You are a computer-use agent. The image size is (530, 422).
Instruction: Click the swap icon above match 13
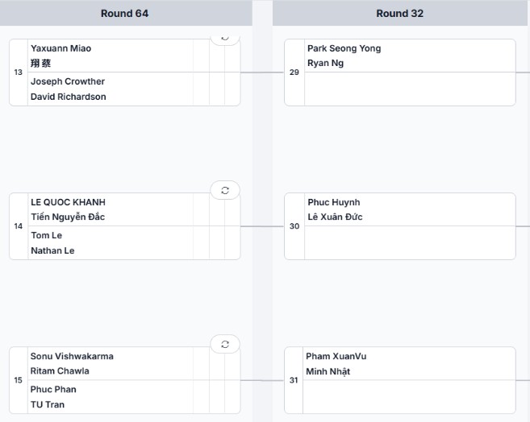[225, 38]
